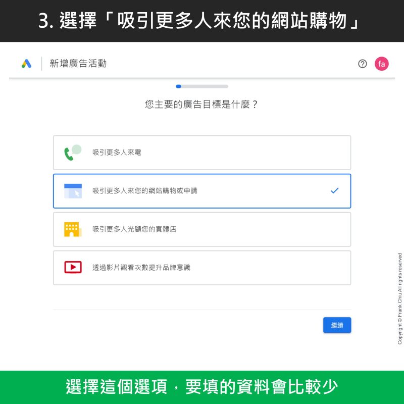Click the yellow storefront building icon
Screen dimensions: 404x404
pos(73,229)
